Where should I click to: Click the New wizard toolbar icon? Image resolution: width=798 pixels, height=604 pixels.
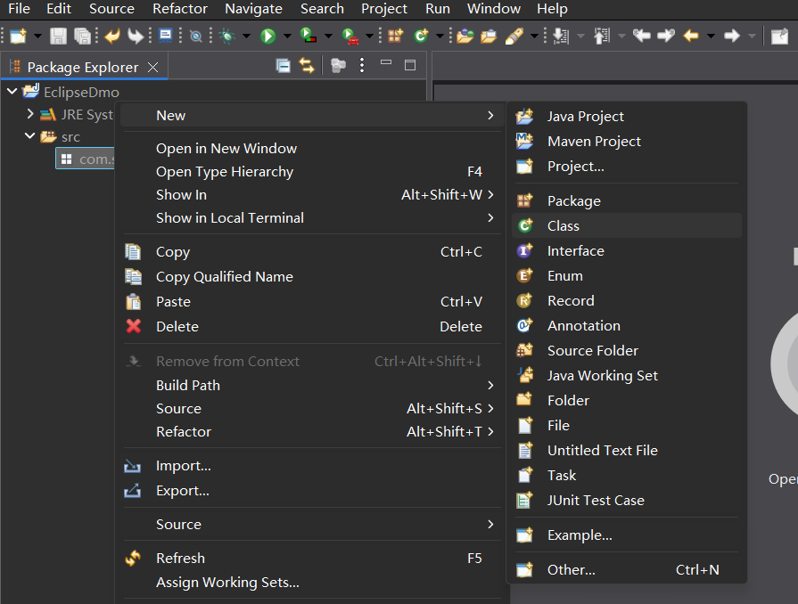pos(19,37)
